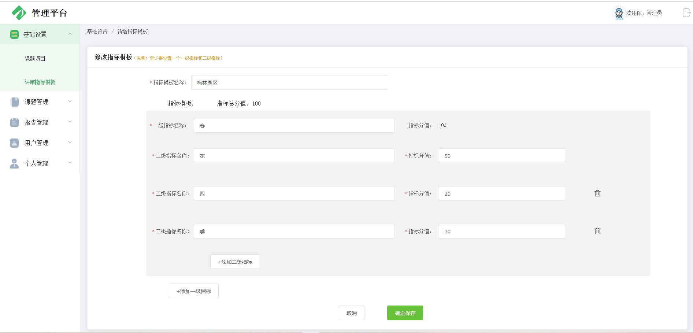
Task: Click the green platform logo icon
Action: [19, 13]
